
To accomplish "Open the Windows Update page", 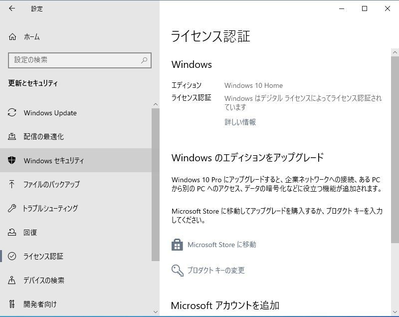I will click(76, 112).
